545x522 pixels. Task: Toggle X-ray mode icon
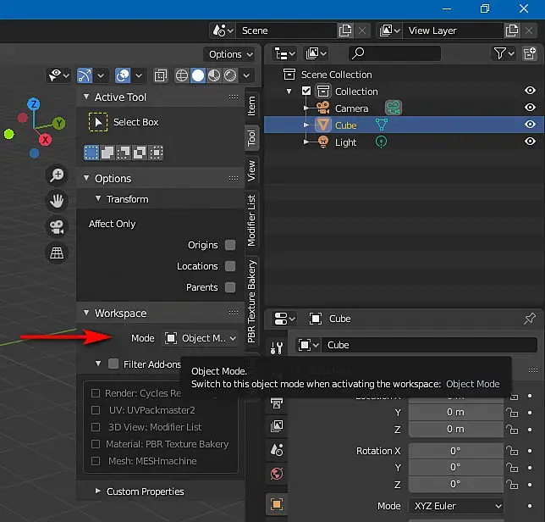pos(160,75)
